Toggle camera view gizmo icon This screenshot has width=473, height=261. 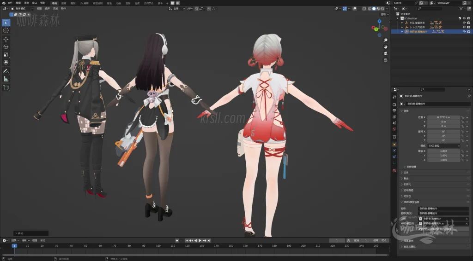[386, 53]
